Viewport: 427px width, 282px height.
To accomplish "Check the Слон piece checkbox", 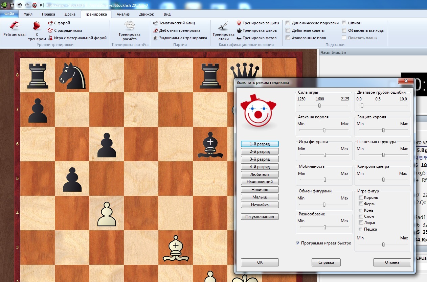I will coord(361,216).
